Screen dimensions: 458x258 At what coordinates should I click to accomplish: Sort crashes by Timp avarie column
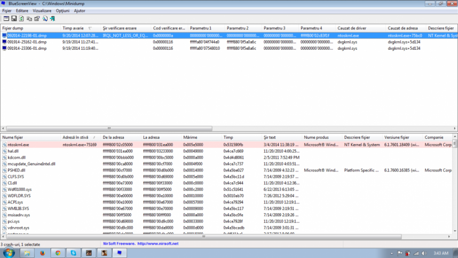73,28
